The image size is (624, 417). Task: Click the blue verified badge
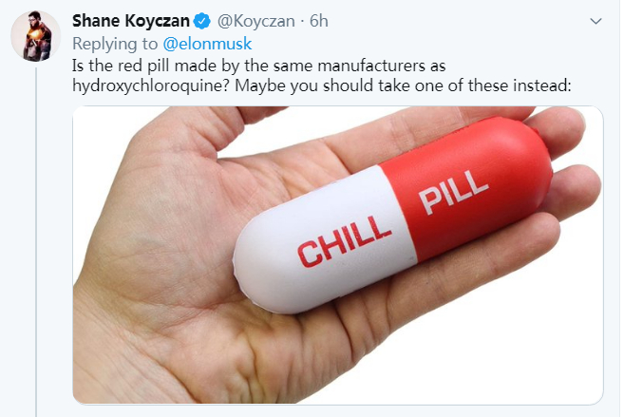click(202, 21)
